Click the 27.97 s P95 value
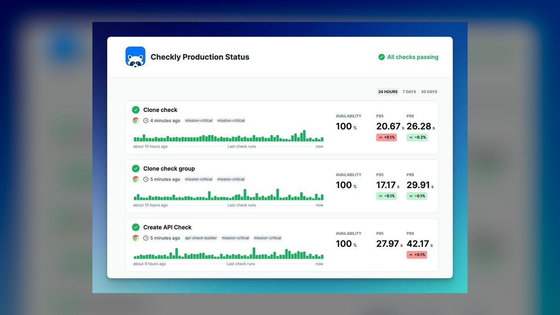Viewport: 560px width, 315px height. [x=390, y=244]
